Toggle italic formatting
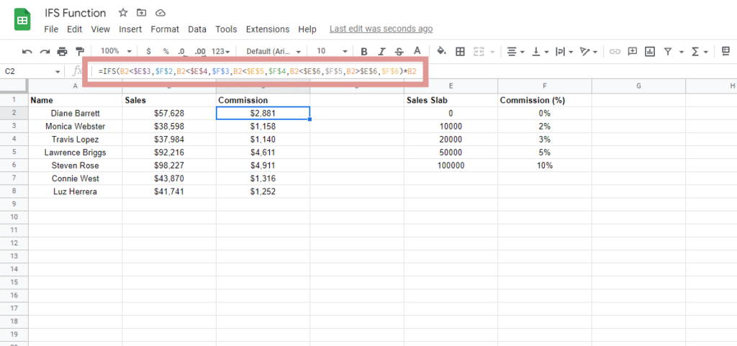 [381, 51]
